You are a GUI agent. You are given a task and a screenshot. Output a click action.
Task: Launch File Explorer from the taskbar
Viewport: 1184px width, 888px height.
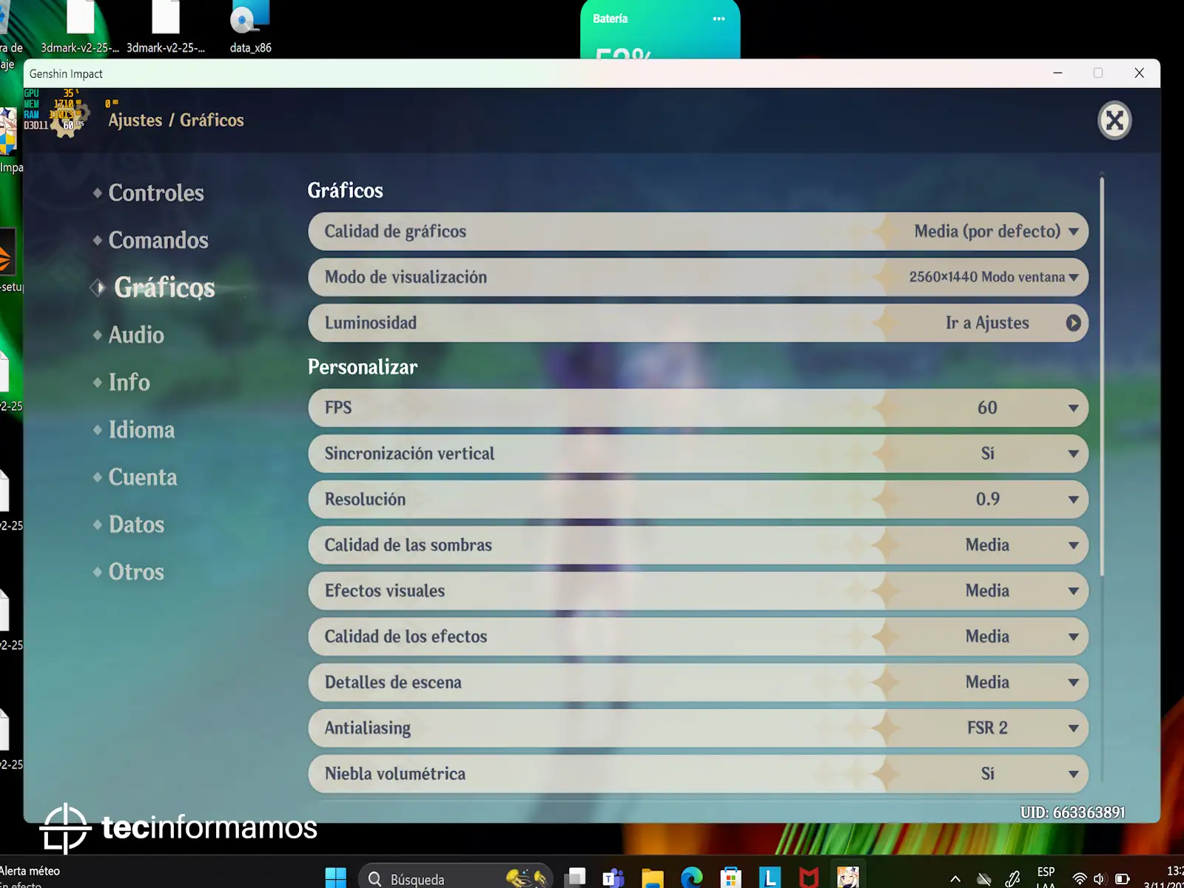652,878
